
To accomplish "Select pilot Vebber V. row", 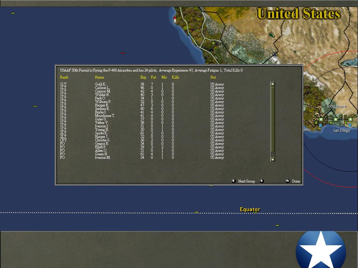I will [x=142, y=122].
